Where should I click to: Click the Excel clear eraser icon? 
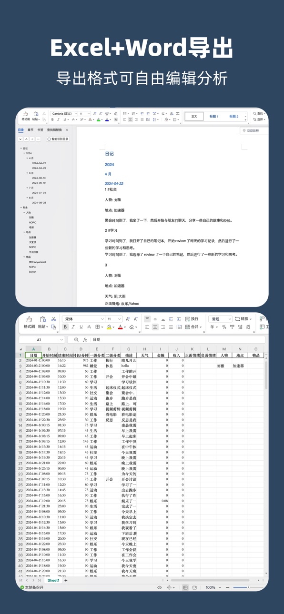(x=132, y=327)
